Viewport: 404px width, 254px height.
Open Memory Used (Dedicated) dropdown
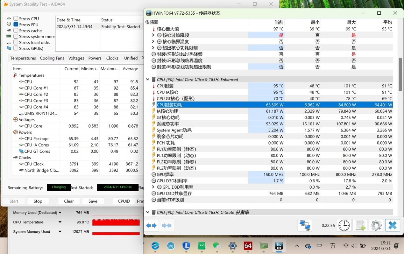coord(60,213)
